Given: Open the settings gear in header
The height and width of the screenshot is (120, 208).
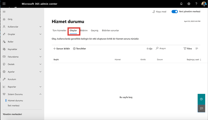Looking at the screenshot, I should [x=189, y=4].
